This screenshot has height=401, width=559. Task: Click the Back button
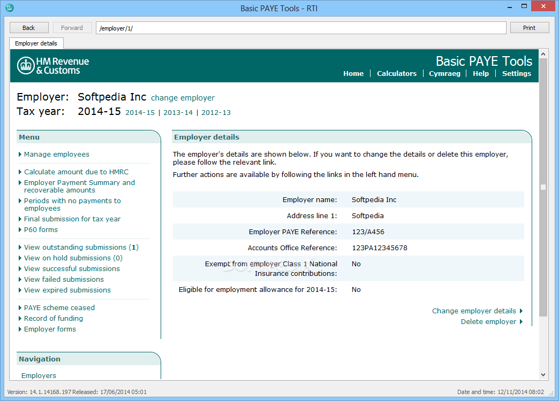29,27
